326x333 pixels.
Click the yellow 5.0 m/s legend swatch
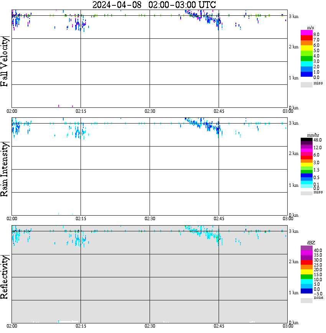point(306,48)
